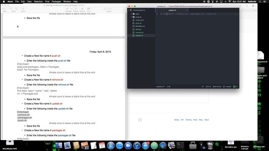Screen dimensions: 269x151
Task: Open the MaesMedia HDD desktop drive
Action: [x=10, y=144]
